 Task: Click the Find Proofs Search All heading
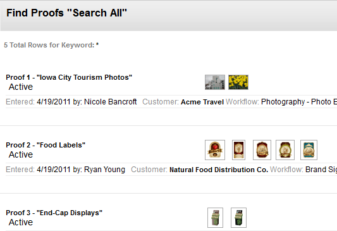pyautogui.click(x=66, y=13)
